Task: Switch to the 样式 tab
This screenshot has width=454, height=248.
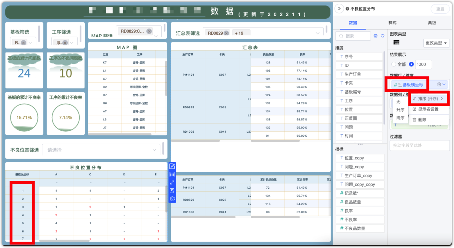Action: pyautogui.click(x=393, y=23)
